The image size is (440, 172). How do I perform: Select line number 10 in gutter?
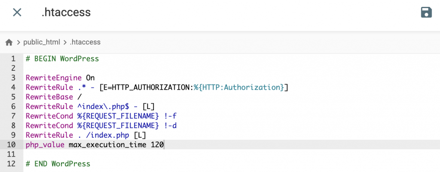tap(11, 145)
